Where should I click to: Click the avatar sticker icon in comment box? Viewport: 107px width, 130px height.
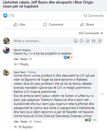click(76, 41)
